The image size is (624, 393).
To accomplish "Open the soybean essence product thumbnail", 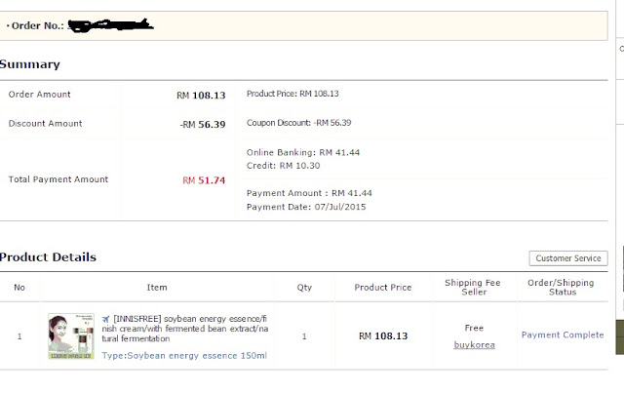I will point(70,336).
